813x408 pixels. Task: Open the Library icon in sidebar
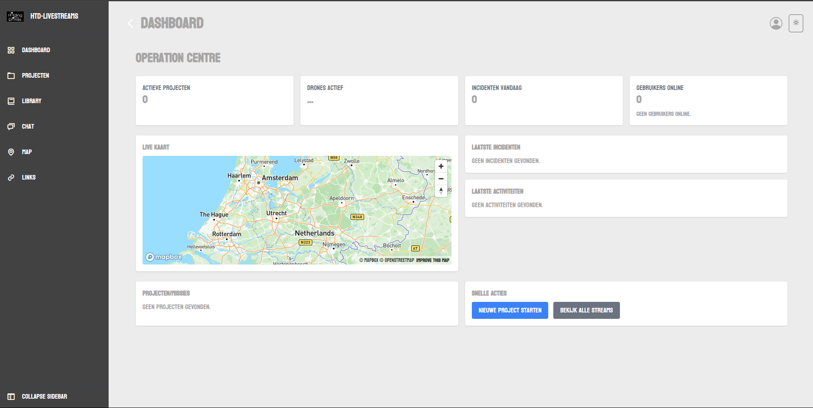[11, 101]
